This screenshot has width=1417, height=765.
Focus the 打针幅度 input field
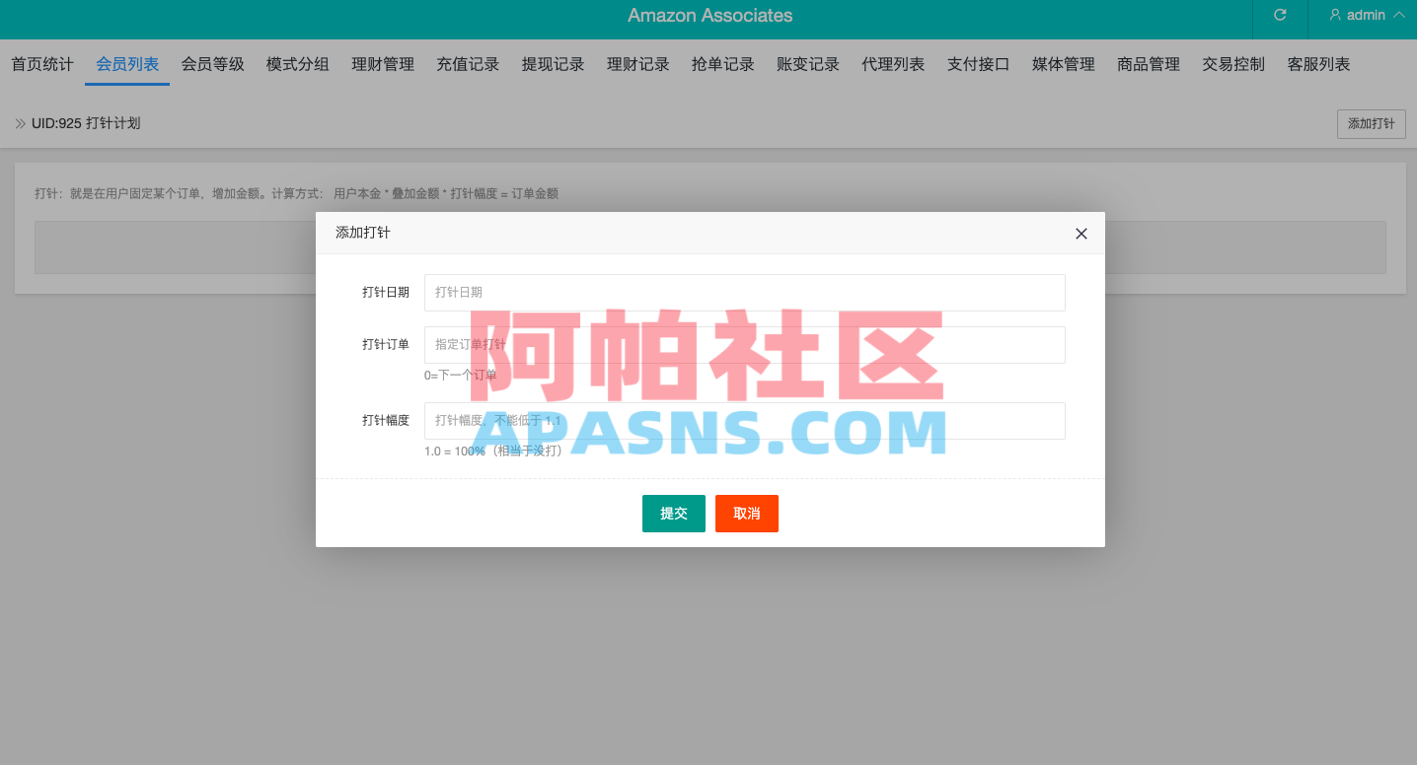[745, 421]
